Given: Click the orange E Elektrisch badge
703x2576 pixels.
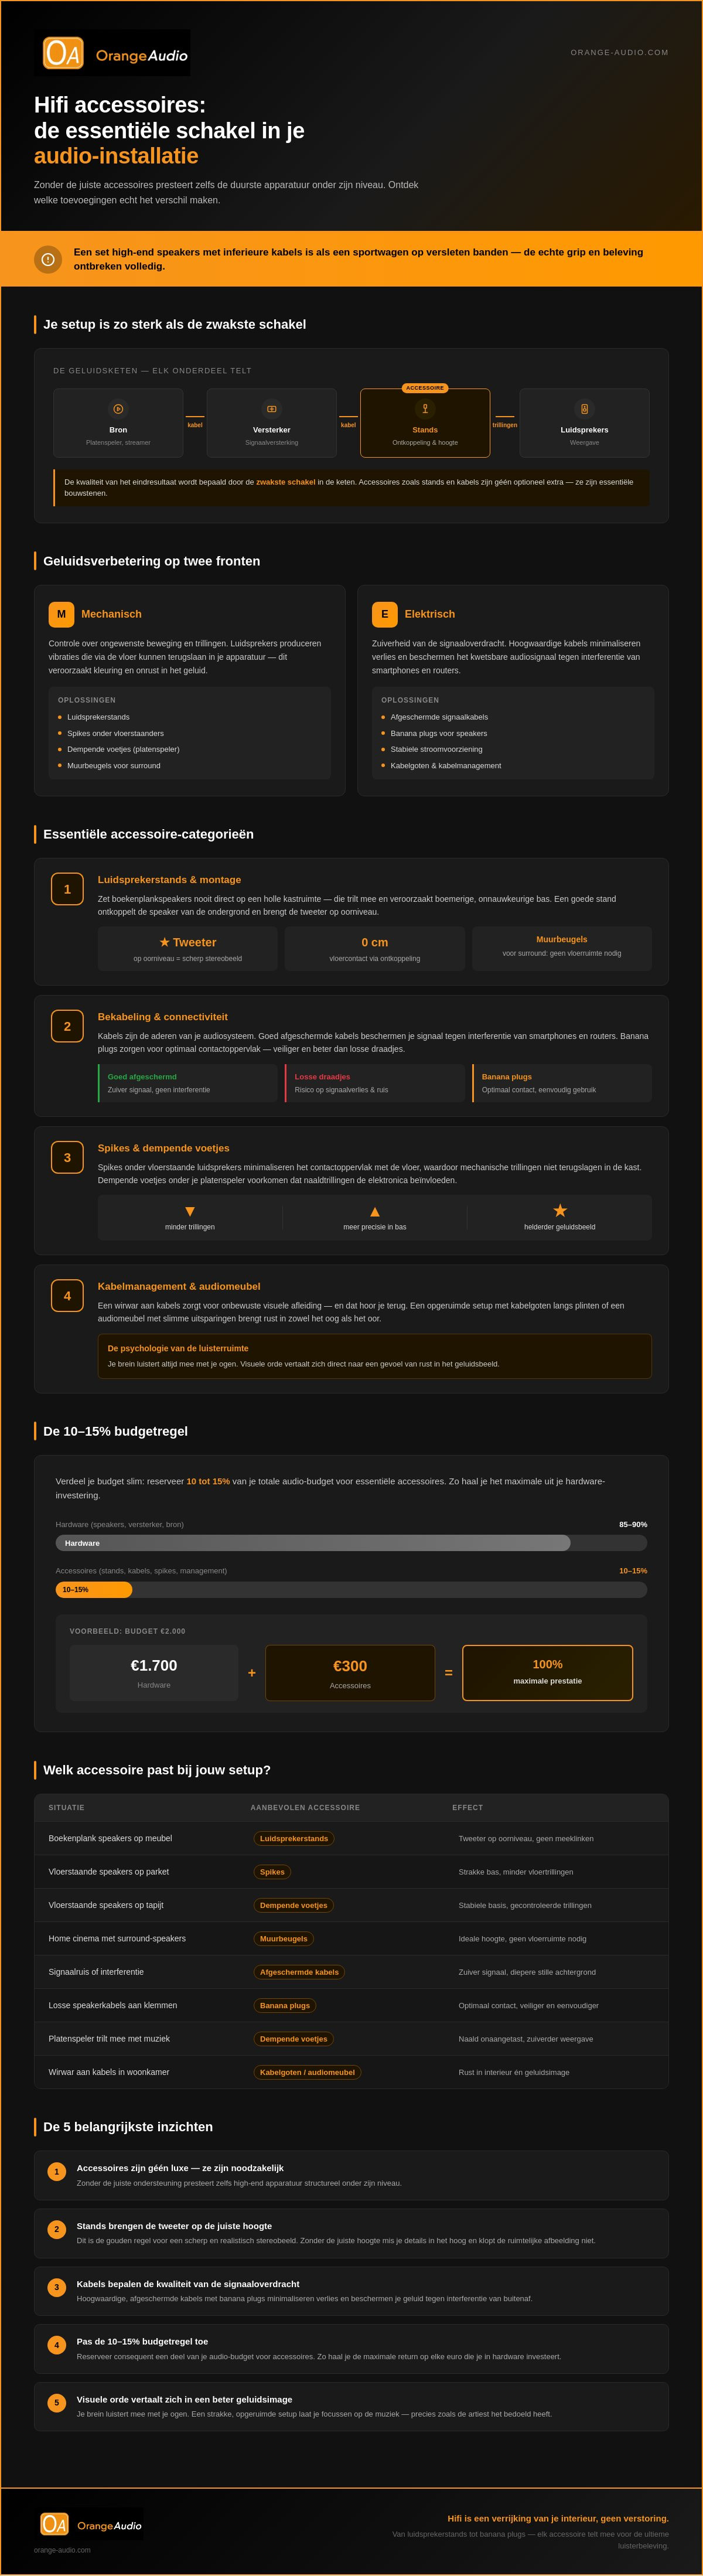Looking at the screenshot, I should (x=384, y=614).
